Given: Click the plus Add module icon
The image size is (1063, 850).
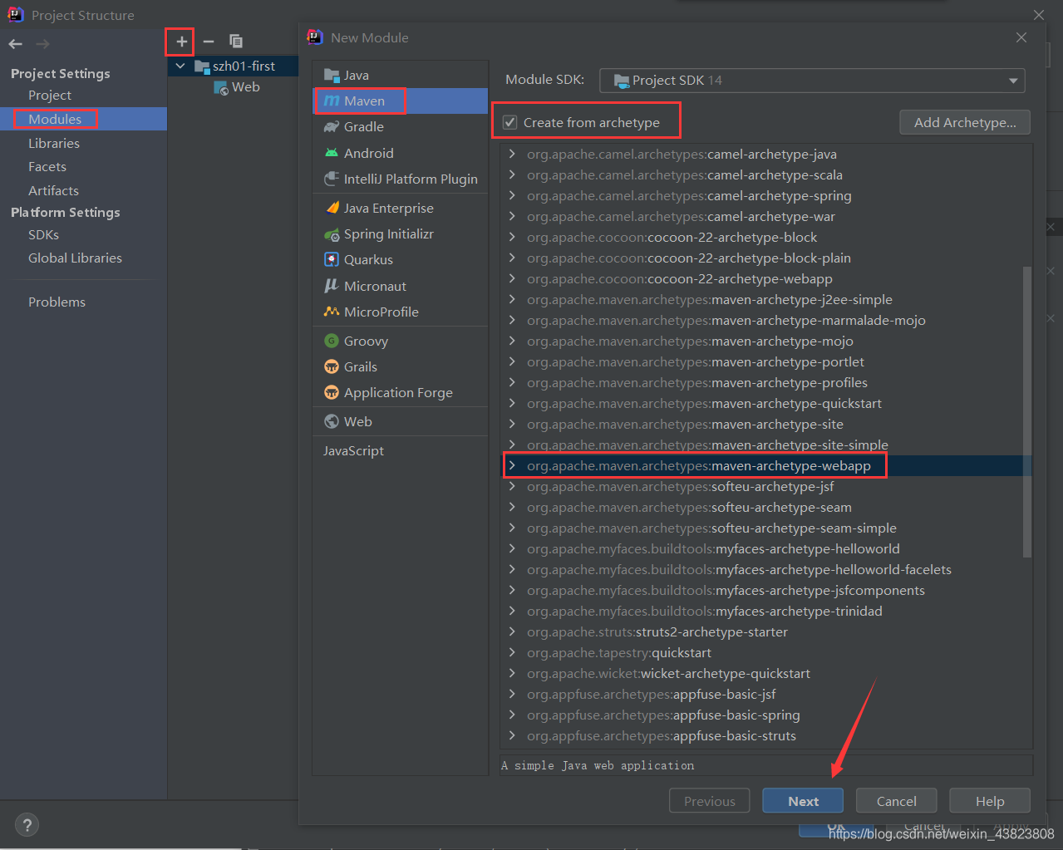Looking at the screenshot, I should point(181,42).
